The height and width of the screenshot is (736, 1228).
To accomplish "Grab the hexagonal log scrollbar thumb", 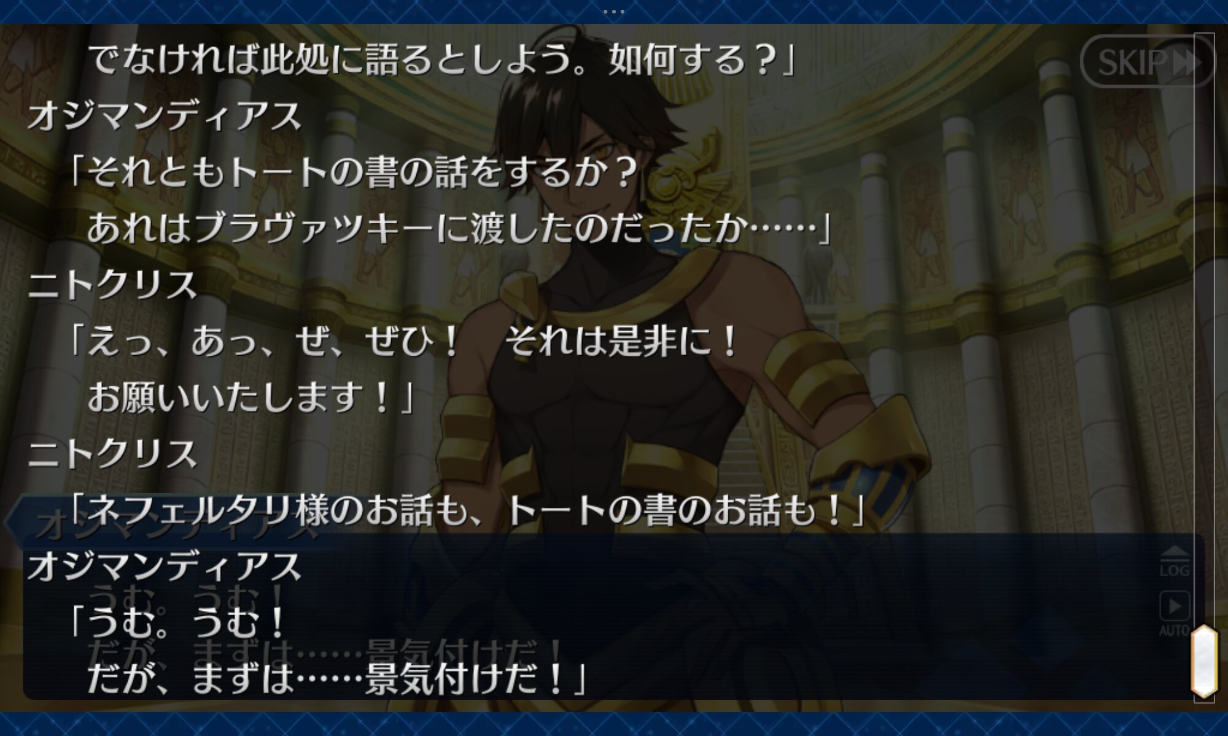I will coord(1204,661).
